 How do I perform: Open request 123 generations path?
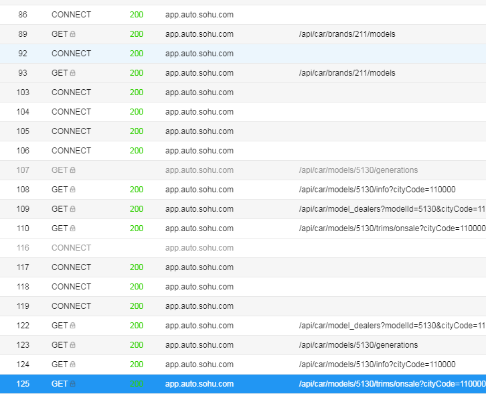coord(358,345)
